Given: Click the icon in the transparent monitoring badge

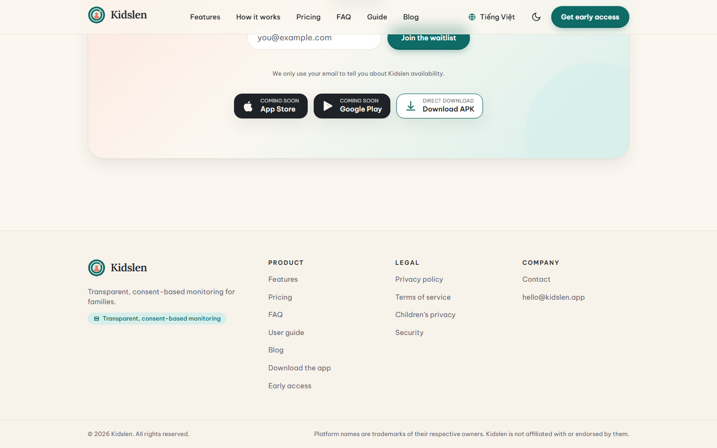Looking at the screenshot, I should [x=97, y=319].
